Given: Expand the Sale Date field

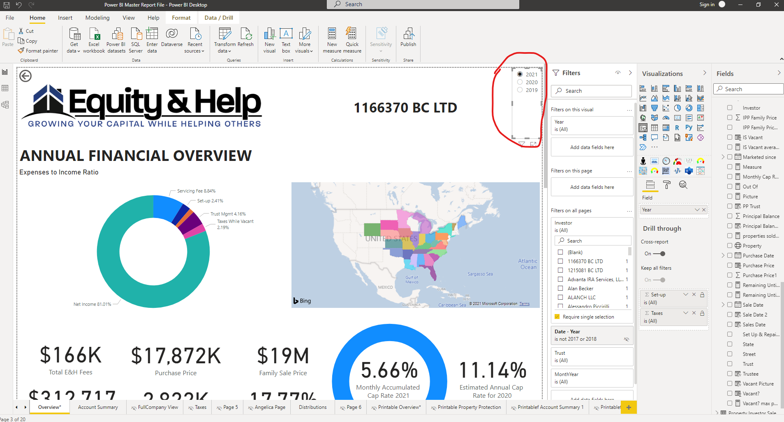Looking at the screenshot, I should (723, 305).
